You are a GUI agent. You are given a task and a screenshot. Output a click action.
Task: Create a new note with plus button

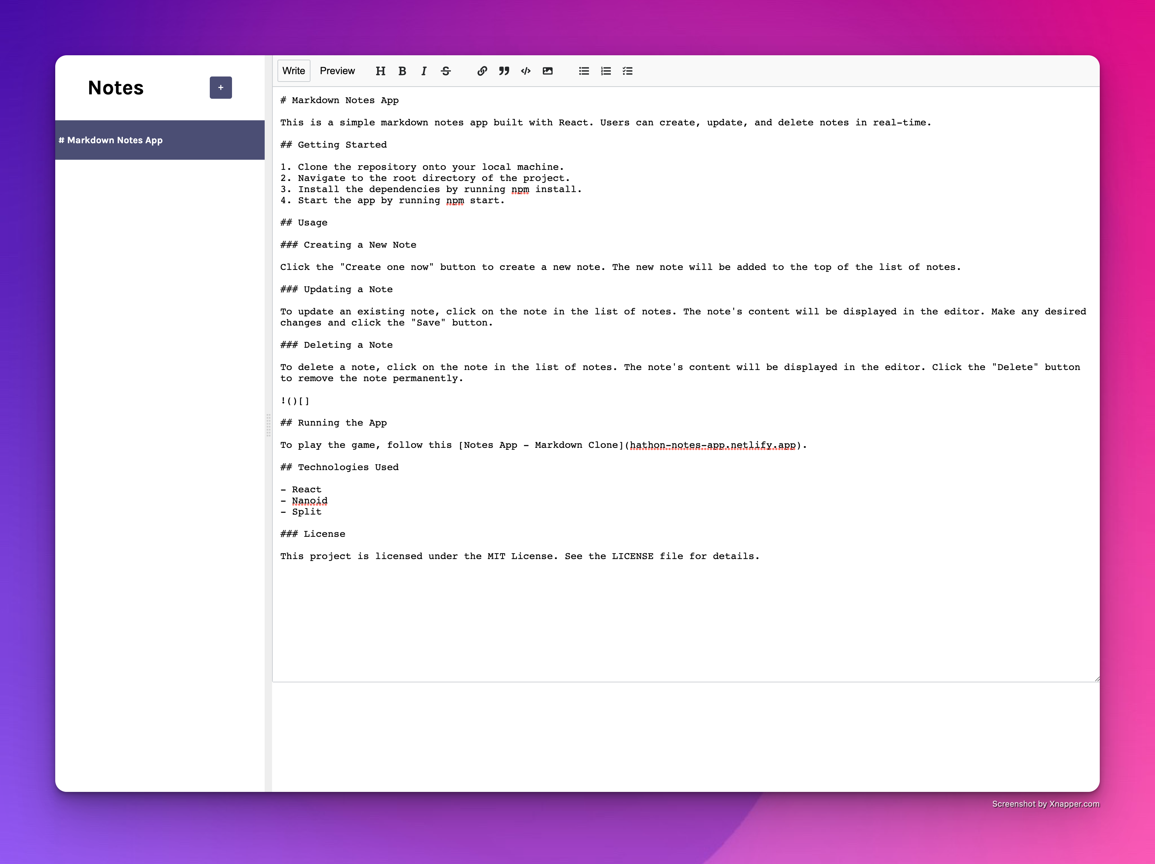pyautogui.click(x=220, y=88)
